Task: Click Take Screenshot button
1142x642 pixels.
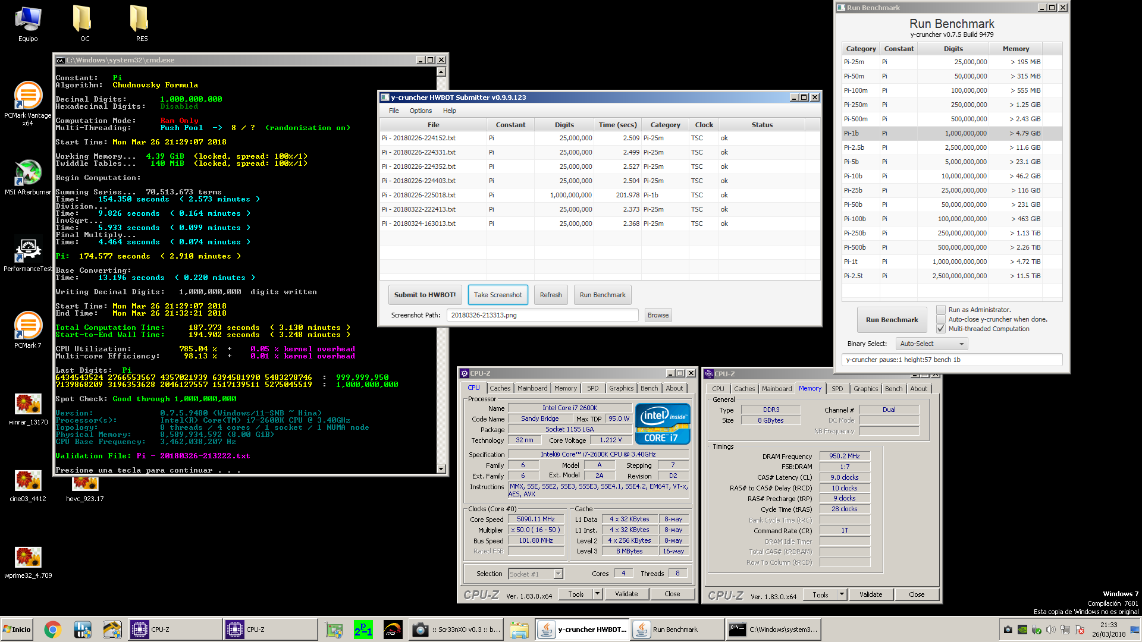Action: click(498, 295)
